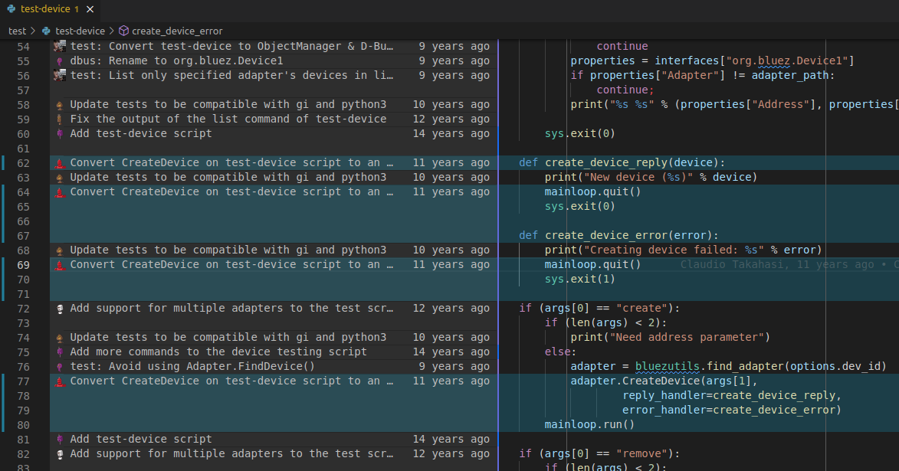
Task: Open the 'test' folder breadcrumb
Action: (17, 31)
